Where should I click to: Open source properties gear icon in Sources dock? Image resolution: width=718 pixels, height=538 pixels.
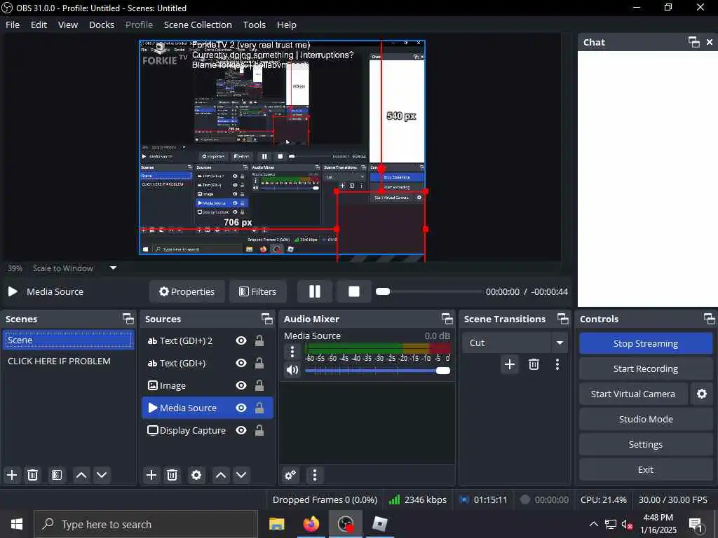coord(196,475)
